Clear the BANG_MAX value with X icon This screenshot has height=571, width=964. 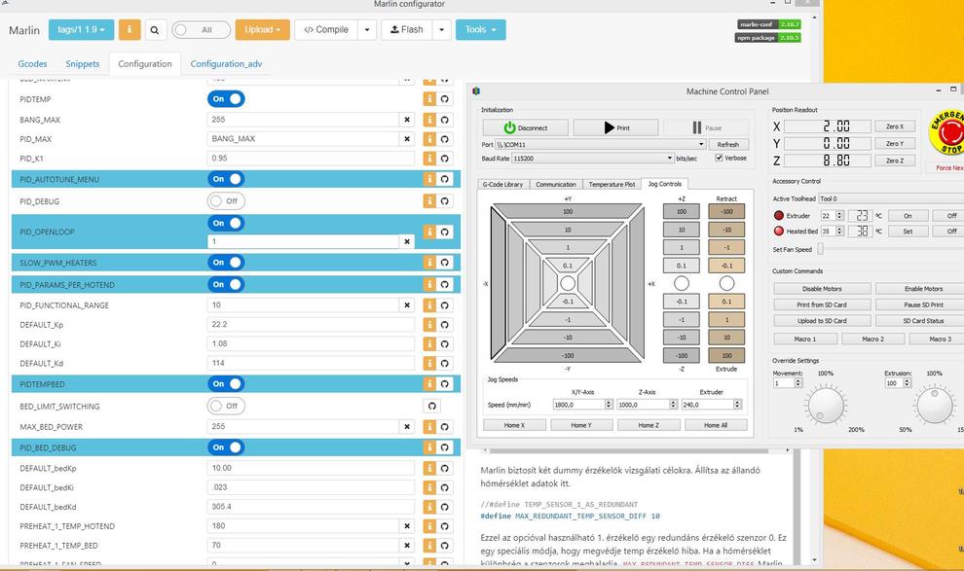pyautogui.click(x=407, y=120)
